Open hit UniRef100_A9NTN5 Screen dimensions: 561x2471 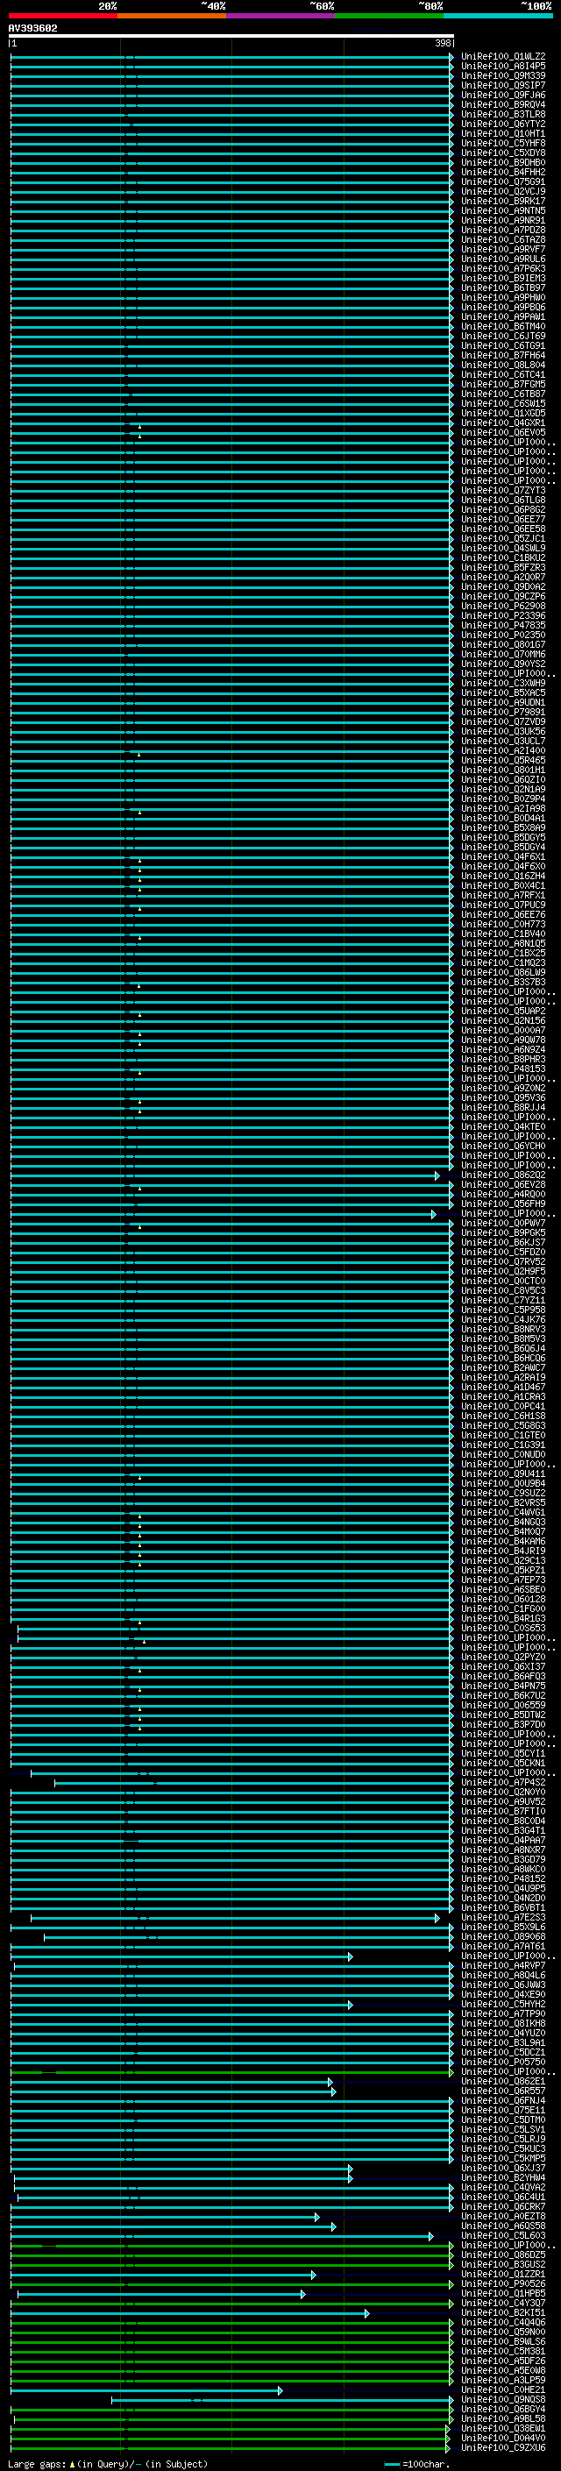tap(503, 211)
